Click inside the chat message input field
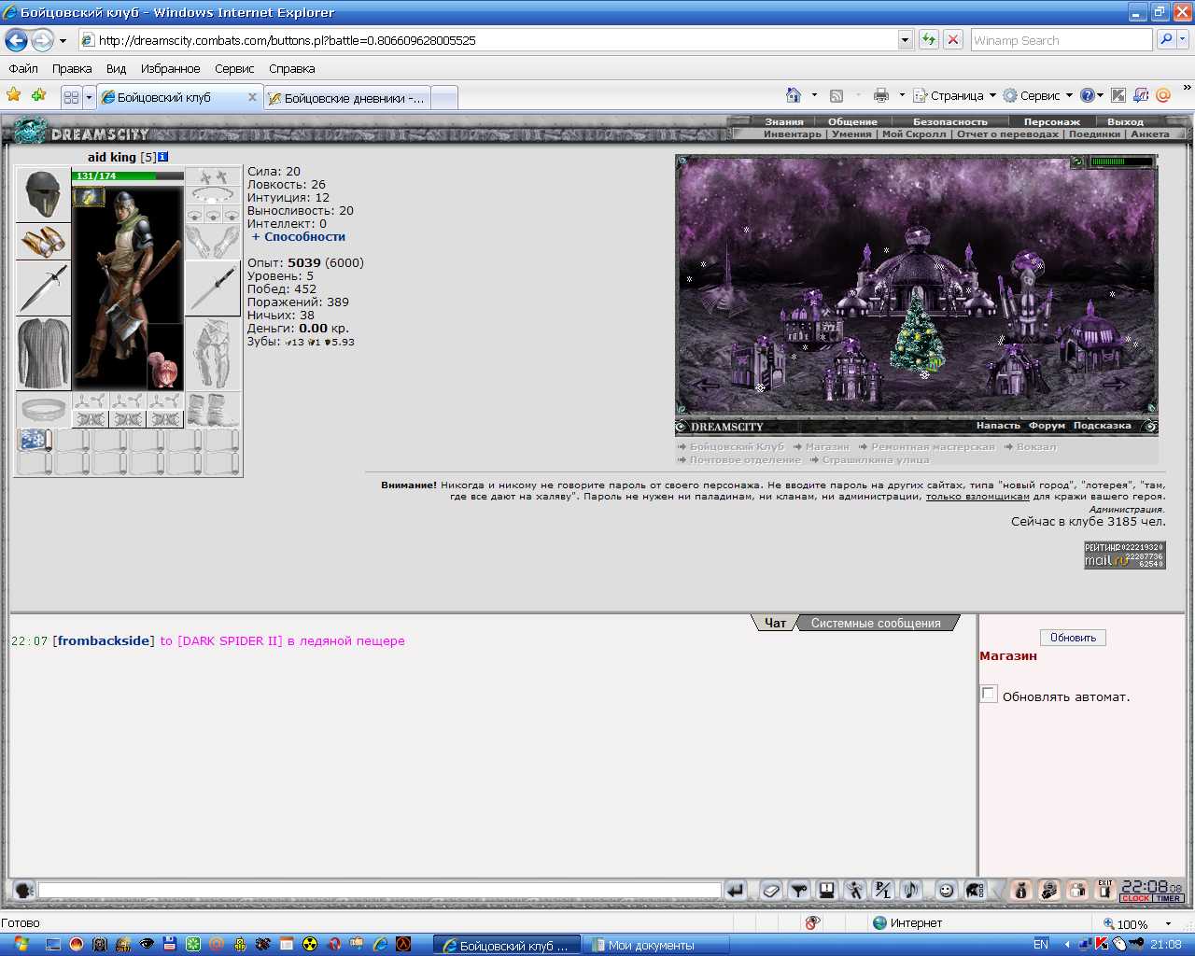 tap(379, 891)
